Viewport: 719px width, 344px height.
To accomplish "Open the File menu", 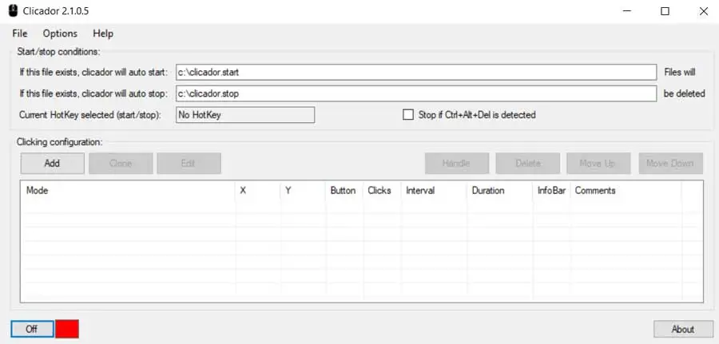I will [20, 34].
